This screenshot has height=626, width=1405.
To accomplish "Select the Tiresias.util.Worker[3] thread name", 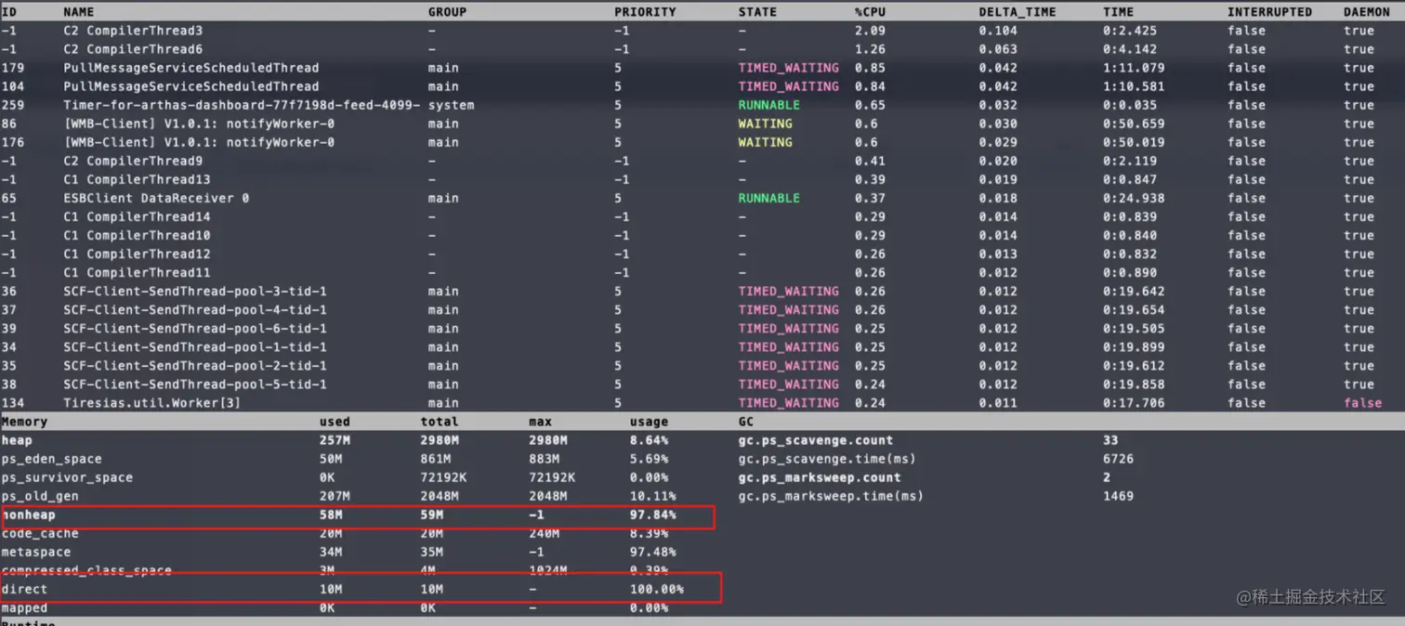I will point(152,402).
